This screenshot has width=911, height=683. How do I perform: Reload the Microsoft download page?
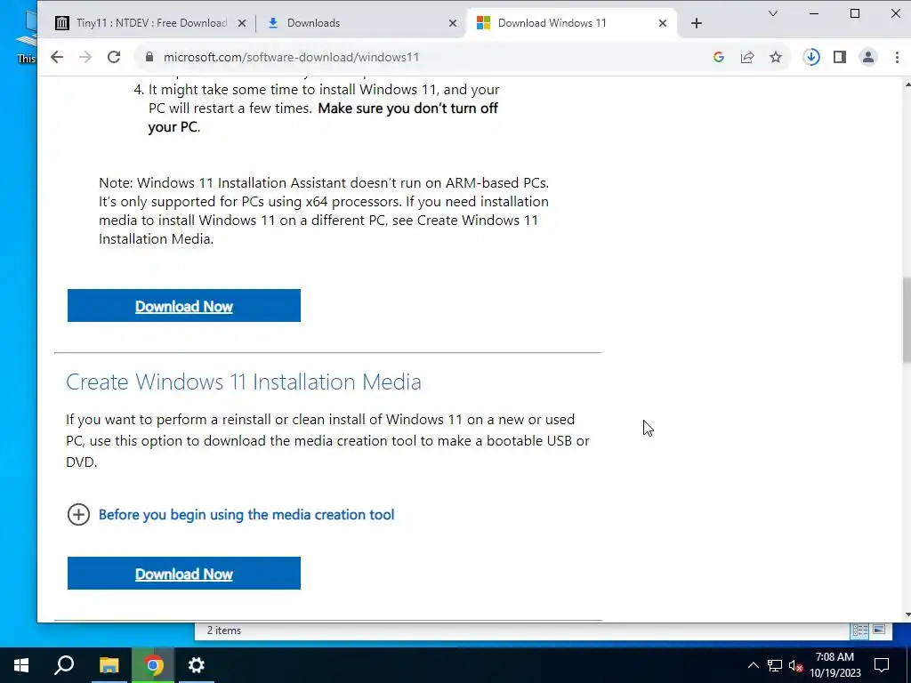[114, 57]
